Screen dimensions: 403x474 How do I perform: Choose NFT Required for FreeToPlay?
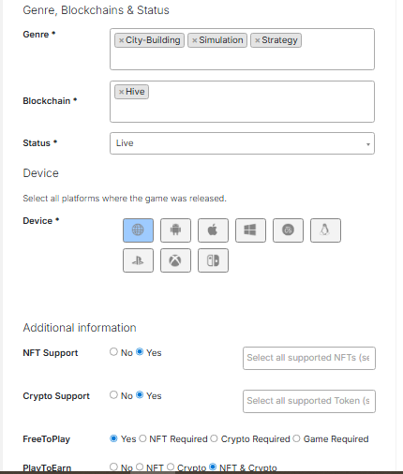[x=142, y=438]
